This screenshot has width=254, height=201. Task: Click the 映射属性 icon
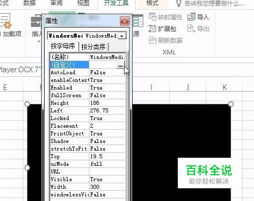pyautogui.click(x=152, y=17)
